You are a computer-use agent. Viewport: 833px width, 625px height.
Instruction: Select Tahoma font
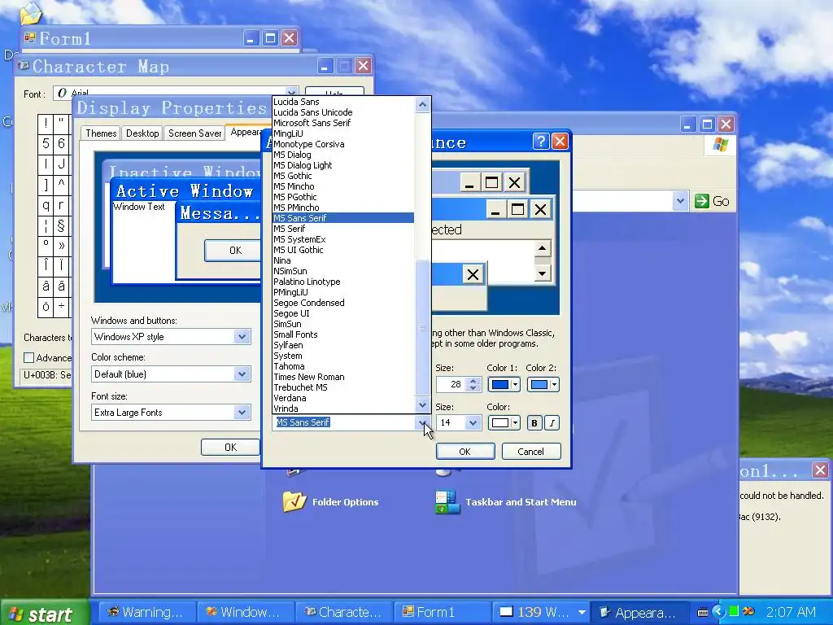click(343, 366)
